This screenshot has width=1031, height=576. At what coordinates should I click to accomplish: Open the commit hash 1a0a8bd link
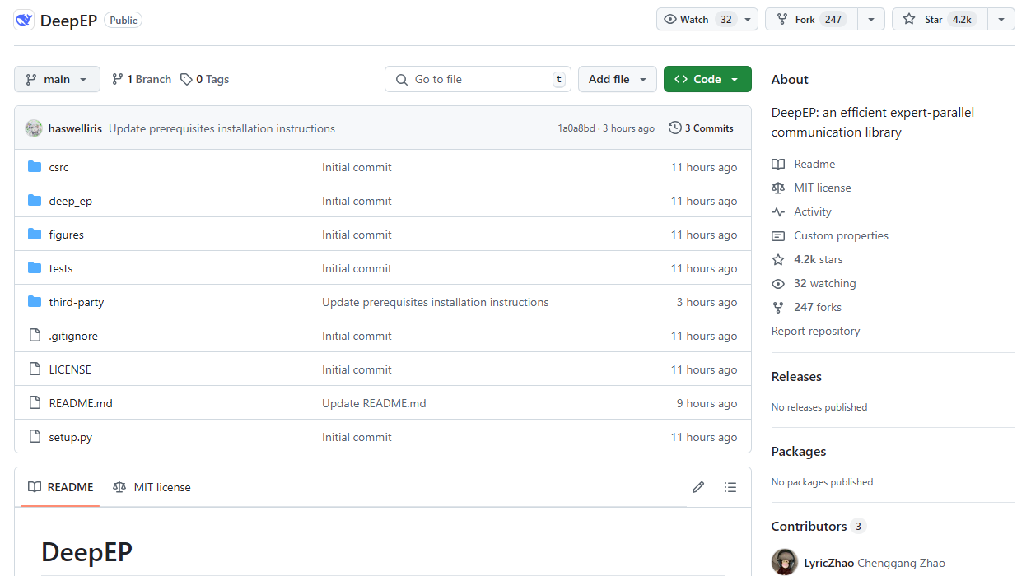point(576,128)
